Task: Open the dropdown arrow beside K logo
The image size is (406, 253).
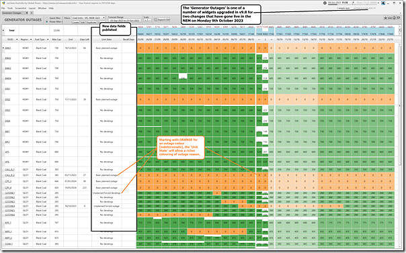Action: [x=378, y=3]
